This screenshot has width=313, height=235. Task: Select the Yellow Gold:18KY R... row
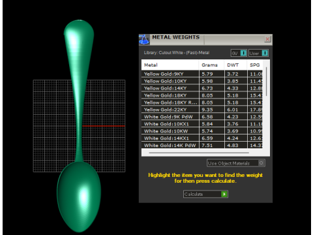(x=202, y=102)
